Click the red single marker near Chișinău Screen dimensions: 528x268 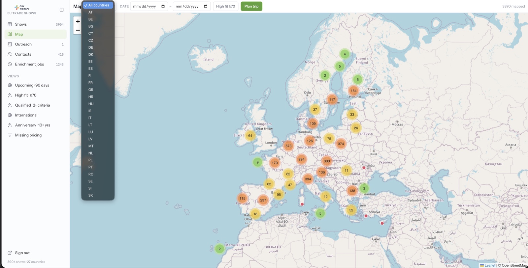tap(364, 168)
